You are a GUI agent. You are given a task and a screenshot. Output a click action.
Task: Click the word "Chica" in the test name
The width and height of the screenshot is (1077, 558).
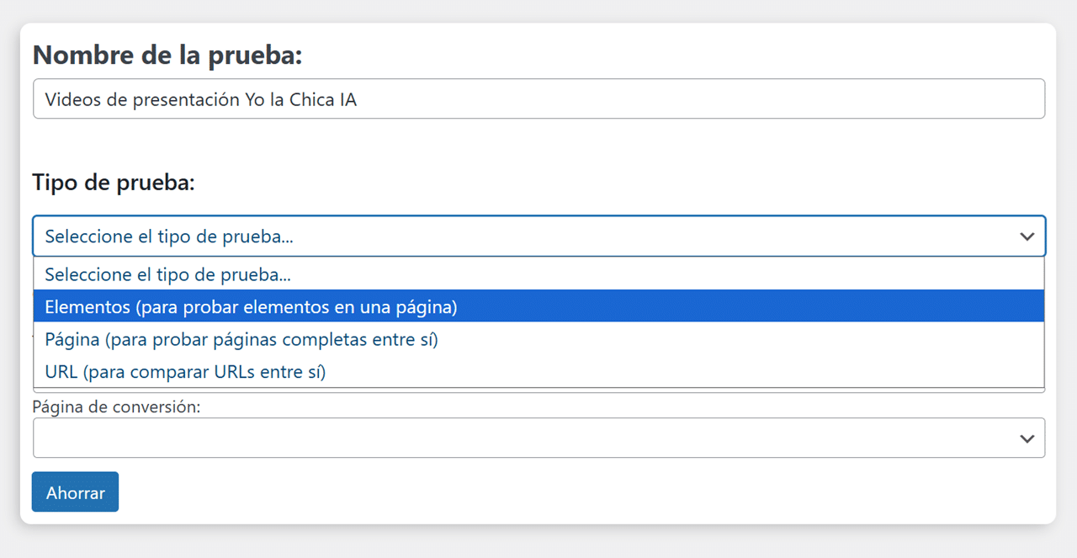(x=312, y=100)
